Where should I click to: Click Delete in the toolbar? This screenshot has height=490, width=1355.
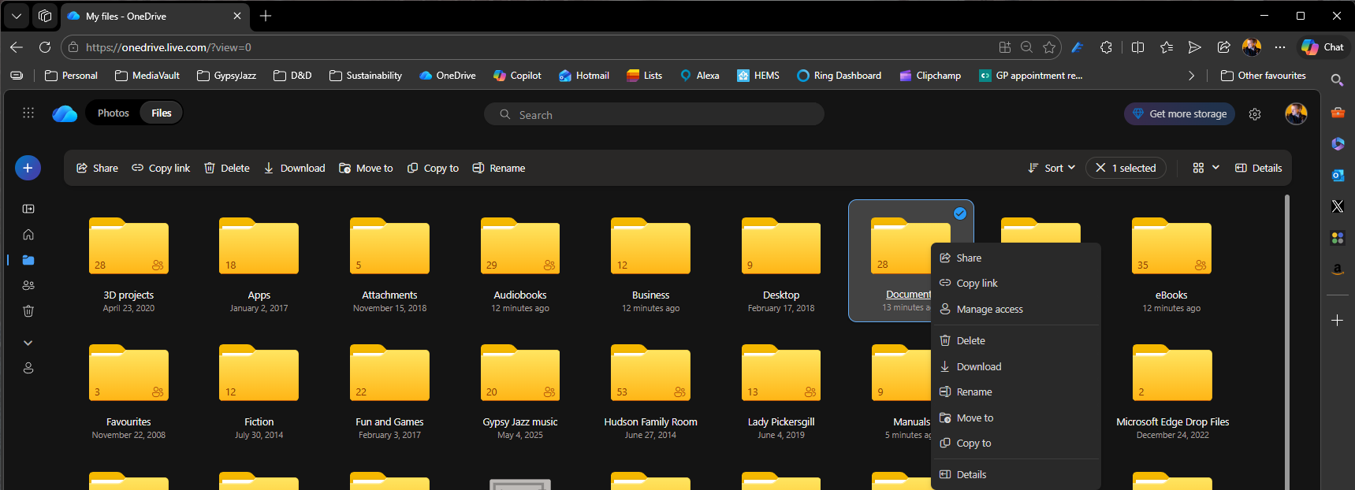pyautogui.click(x=227, y=168)
